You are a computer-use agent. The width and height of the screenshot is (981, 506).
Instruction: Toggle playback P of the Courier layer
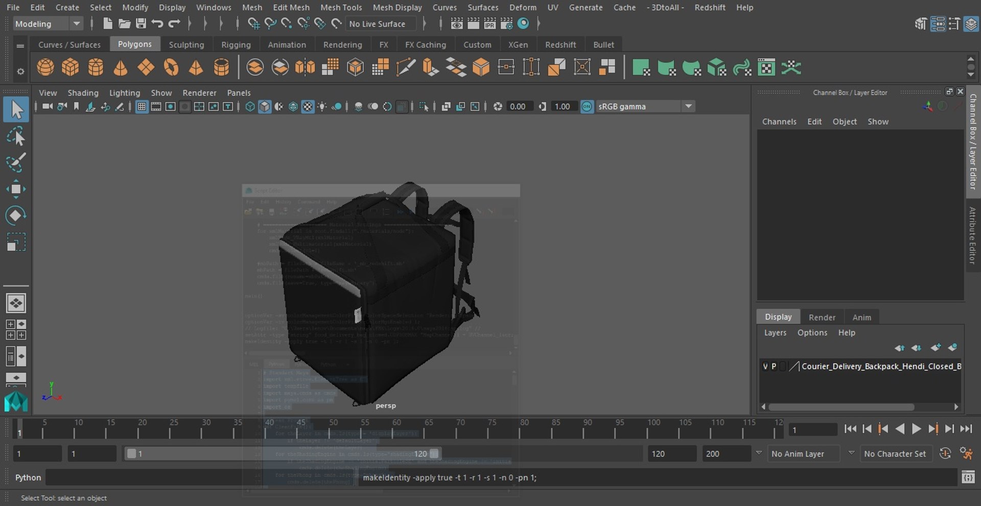tap(774, 366)
